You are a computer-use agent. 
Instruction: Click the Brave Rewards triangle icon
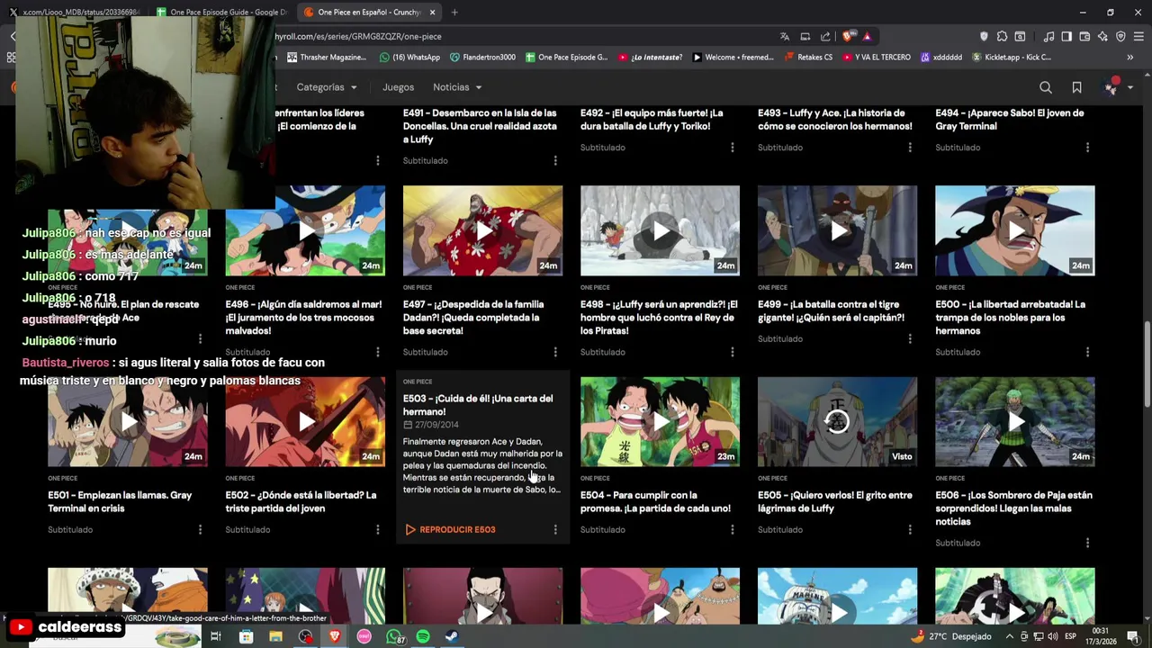(x=867, y=36)
